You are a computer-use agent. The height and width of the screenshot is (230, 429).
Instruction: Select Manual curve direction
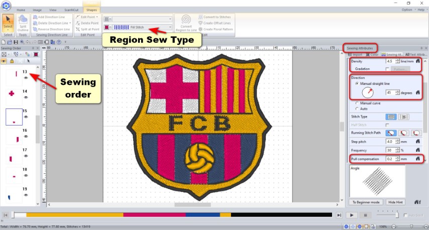(357, 103)
